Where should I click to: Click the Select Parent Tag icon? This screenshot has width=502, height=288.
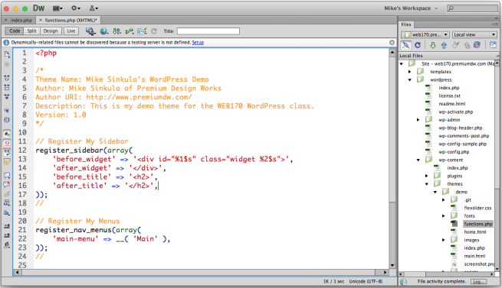[x=7, y=111]
